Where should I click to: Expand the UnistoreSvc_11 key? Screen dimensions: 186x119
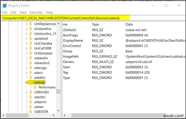click(26, 34)
